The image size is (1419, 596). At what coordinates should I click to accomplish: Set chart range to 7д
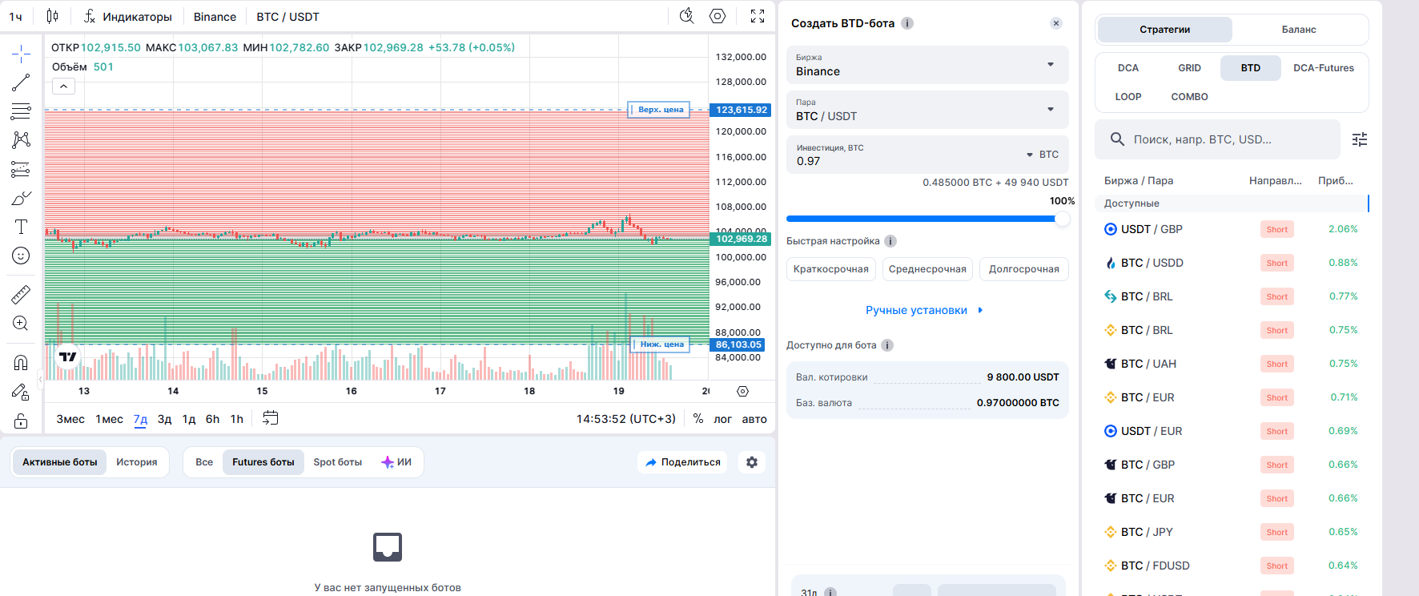(140, 419)
